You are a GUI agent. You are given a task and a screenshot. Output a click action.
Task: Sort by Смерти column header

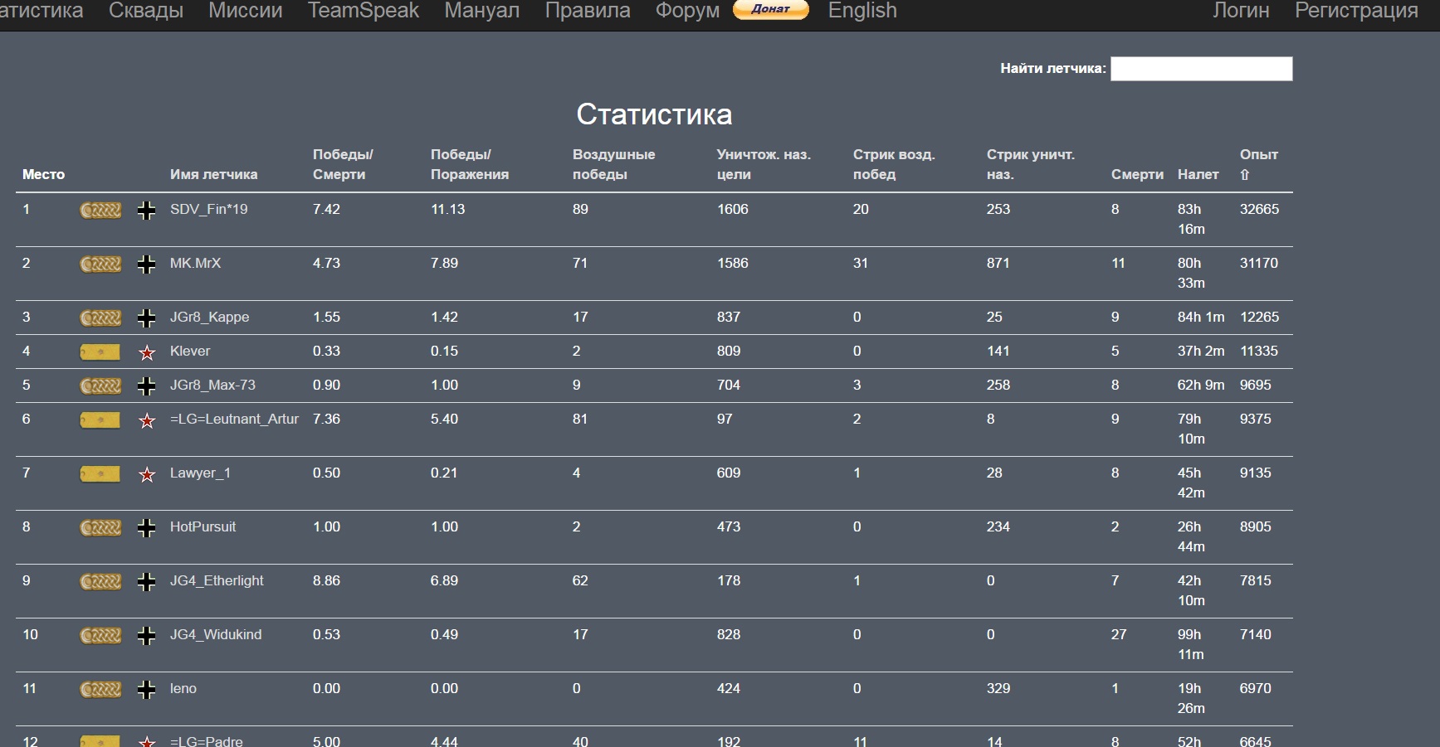[x=1138, y=175]
